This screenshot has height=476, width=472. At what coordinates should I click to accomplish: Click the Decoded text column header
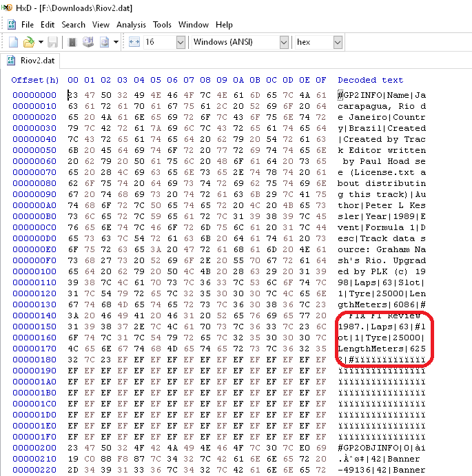370,80
